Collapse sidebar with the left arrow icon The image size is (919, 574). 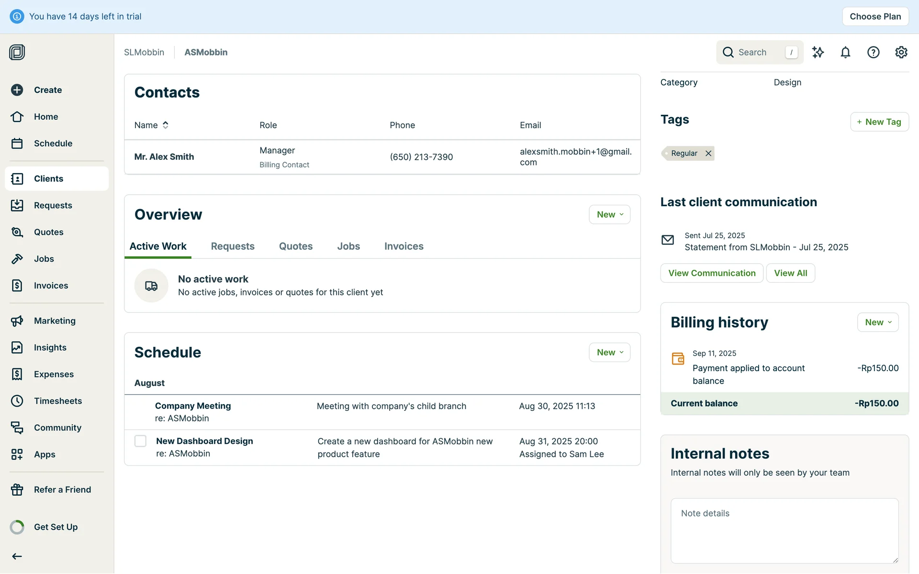[x=17, y=556]
